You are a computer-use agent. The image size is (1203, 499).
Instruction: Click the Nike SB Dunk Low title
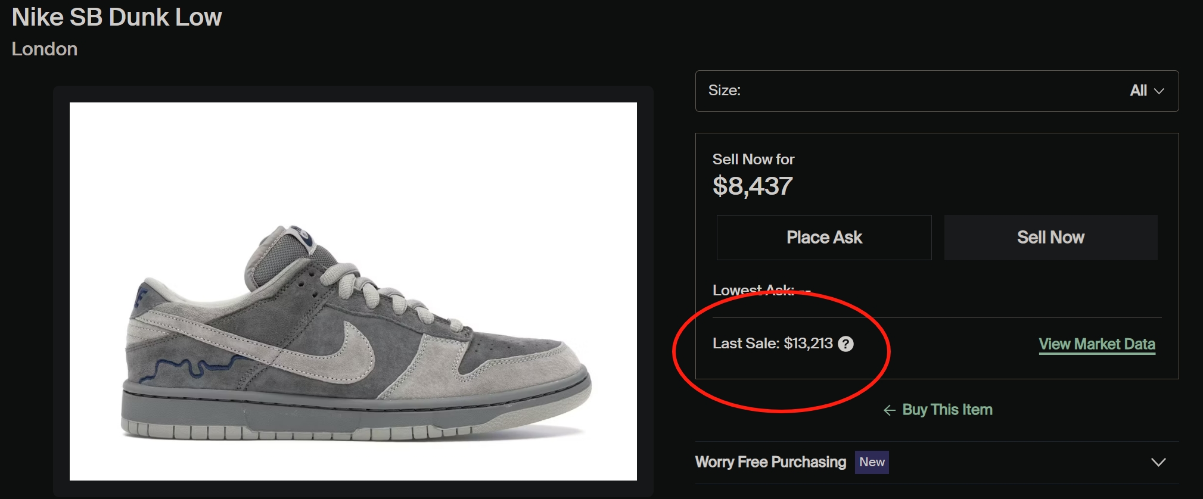[117, 17]
